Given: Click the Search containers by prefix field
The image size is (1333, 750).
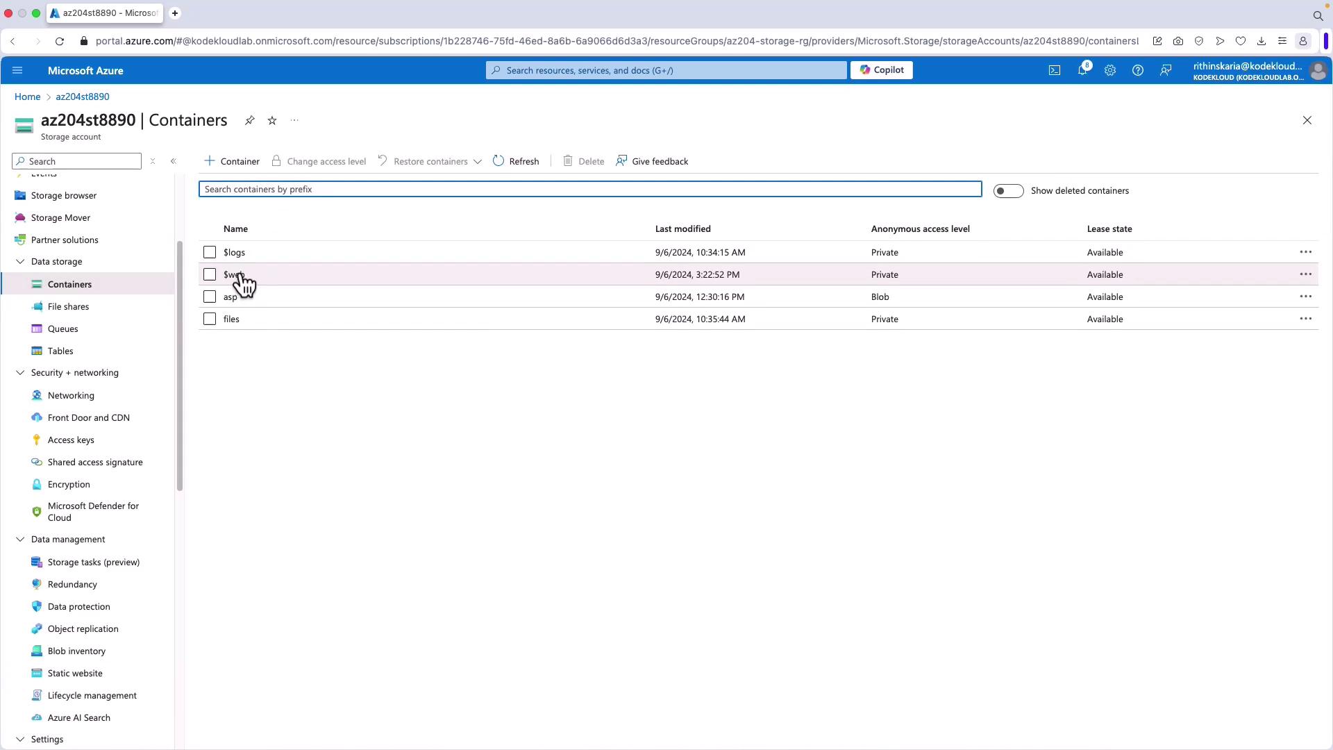Looking at the screenshot, I should tap(590, 189).
